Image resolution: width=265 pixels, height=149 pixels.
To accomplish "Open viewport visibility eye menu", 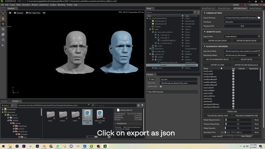I will click(x=44, y=13).
